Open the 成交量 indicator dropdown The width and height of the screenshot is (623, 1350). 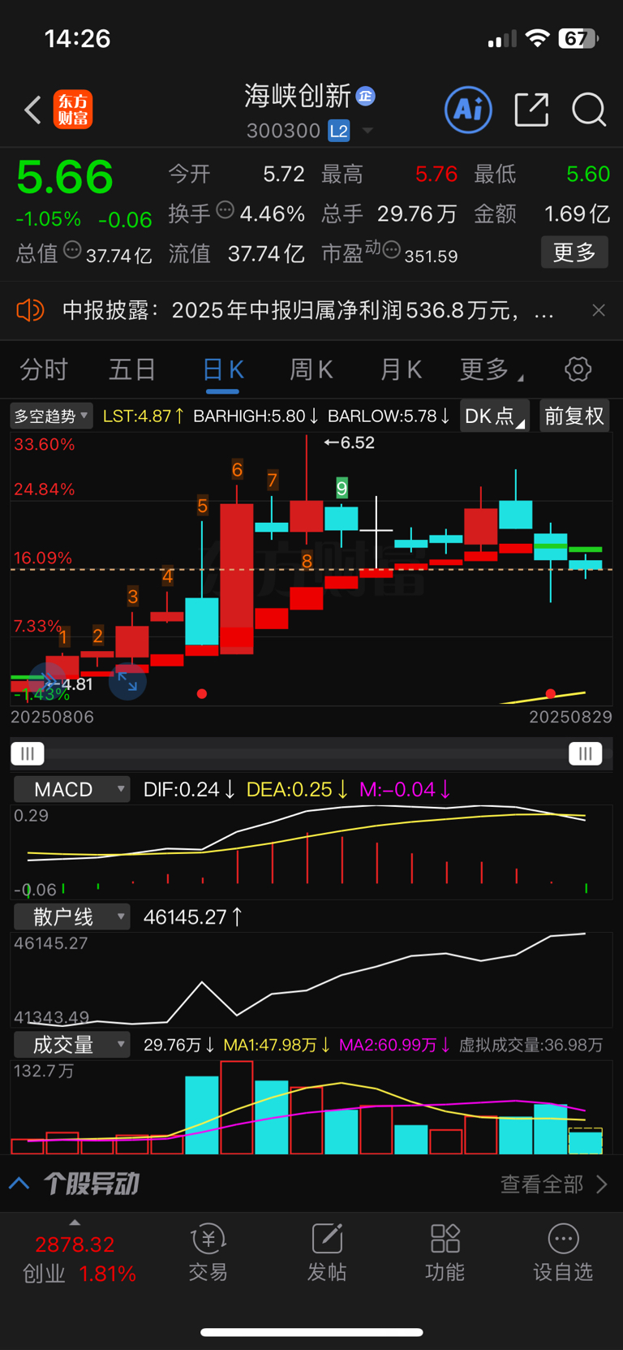point(72,1044)
